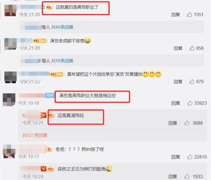Open avatar of the 21:20 top commenter
Viewport: 211px width, 180px height.
coord(10,11)
